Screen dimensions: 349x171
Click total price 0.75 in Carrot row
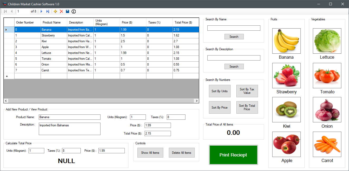point(186,70)
